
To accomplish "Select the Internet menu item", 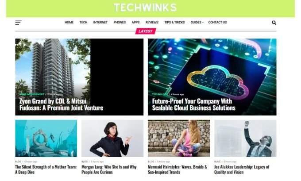I will point(100,23).
